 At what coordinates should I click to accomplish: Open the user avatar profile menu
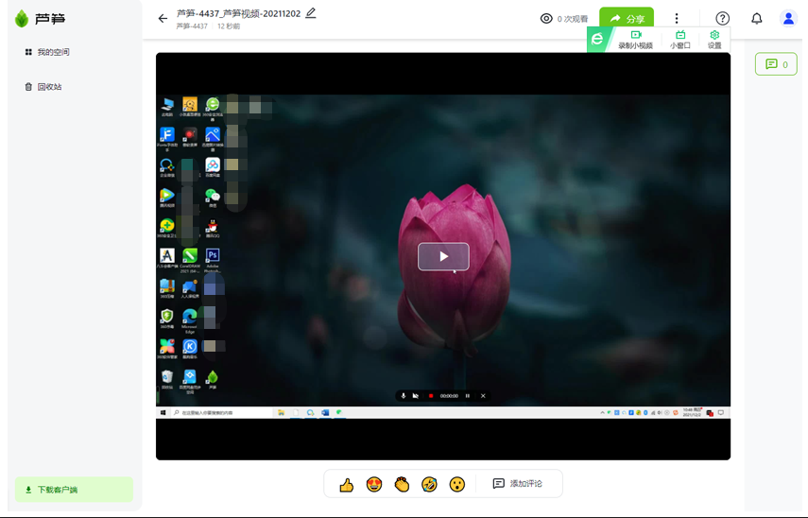coord(788,19)
